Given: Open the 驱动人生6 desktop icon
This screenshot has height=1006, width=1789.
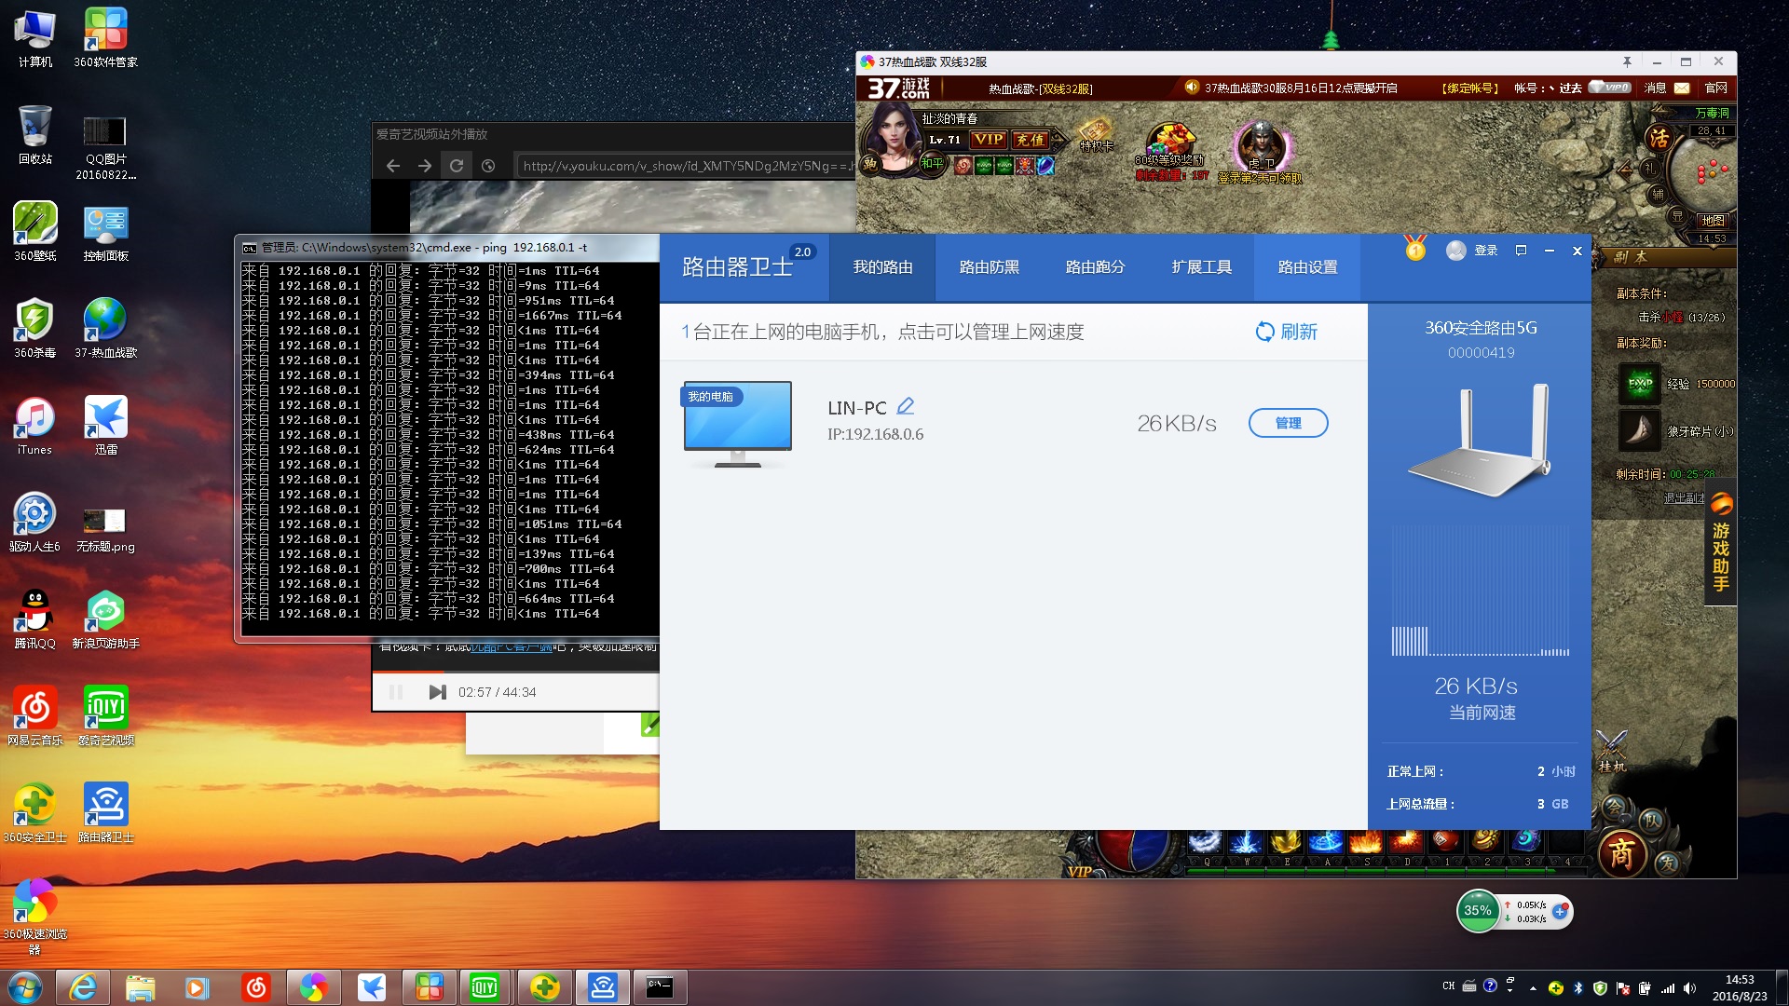Looking at the screenshot, I should coord(34,523).
